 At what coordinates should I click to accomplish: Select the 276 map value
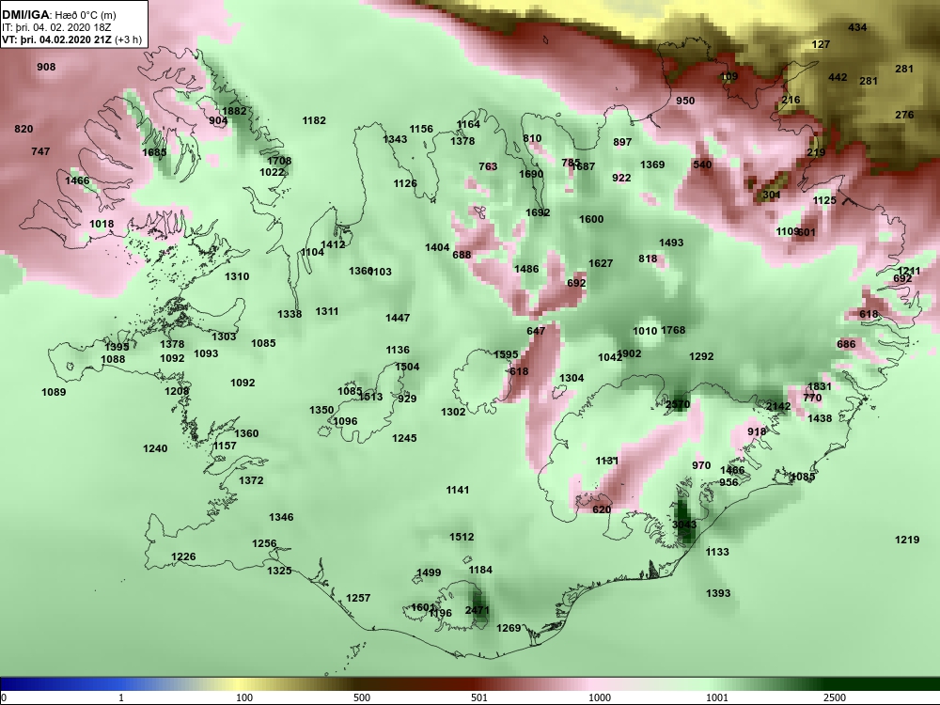click(904, 115)
